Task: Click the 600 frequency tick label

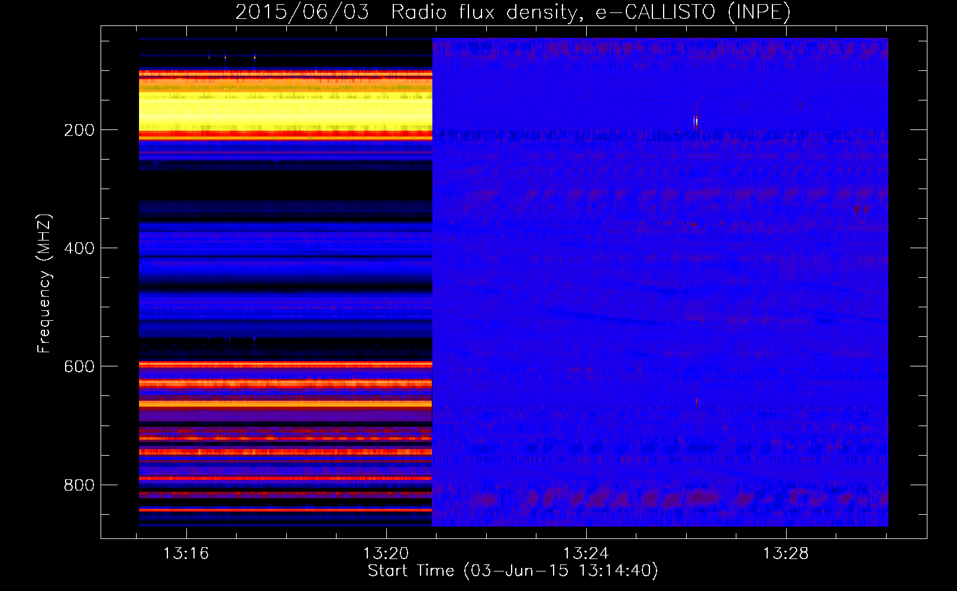Action: (x=79, y=366)
